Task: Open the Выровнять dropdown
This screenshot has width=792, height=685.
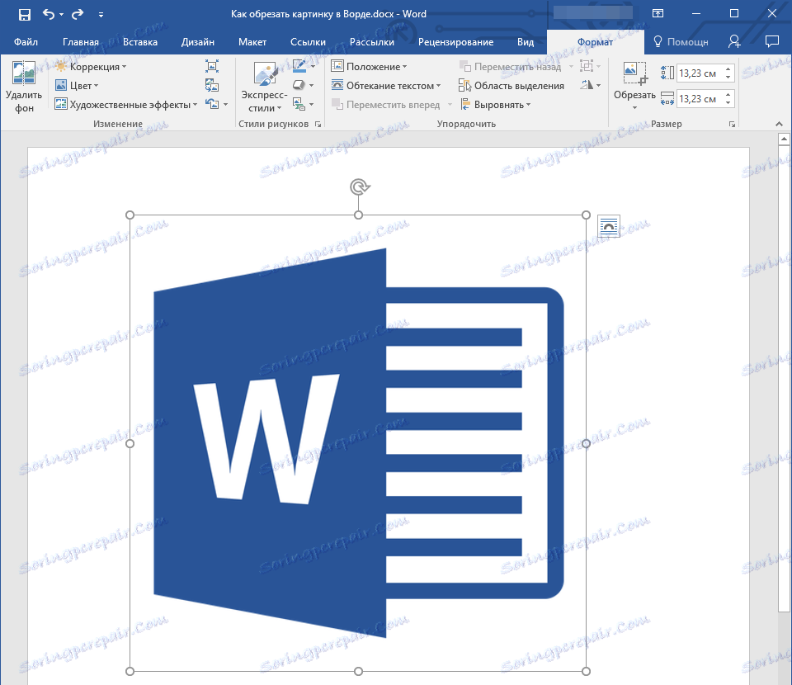Action: 495,105
